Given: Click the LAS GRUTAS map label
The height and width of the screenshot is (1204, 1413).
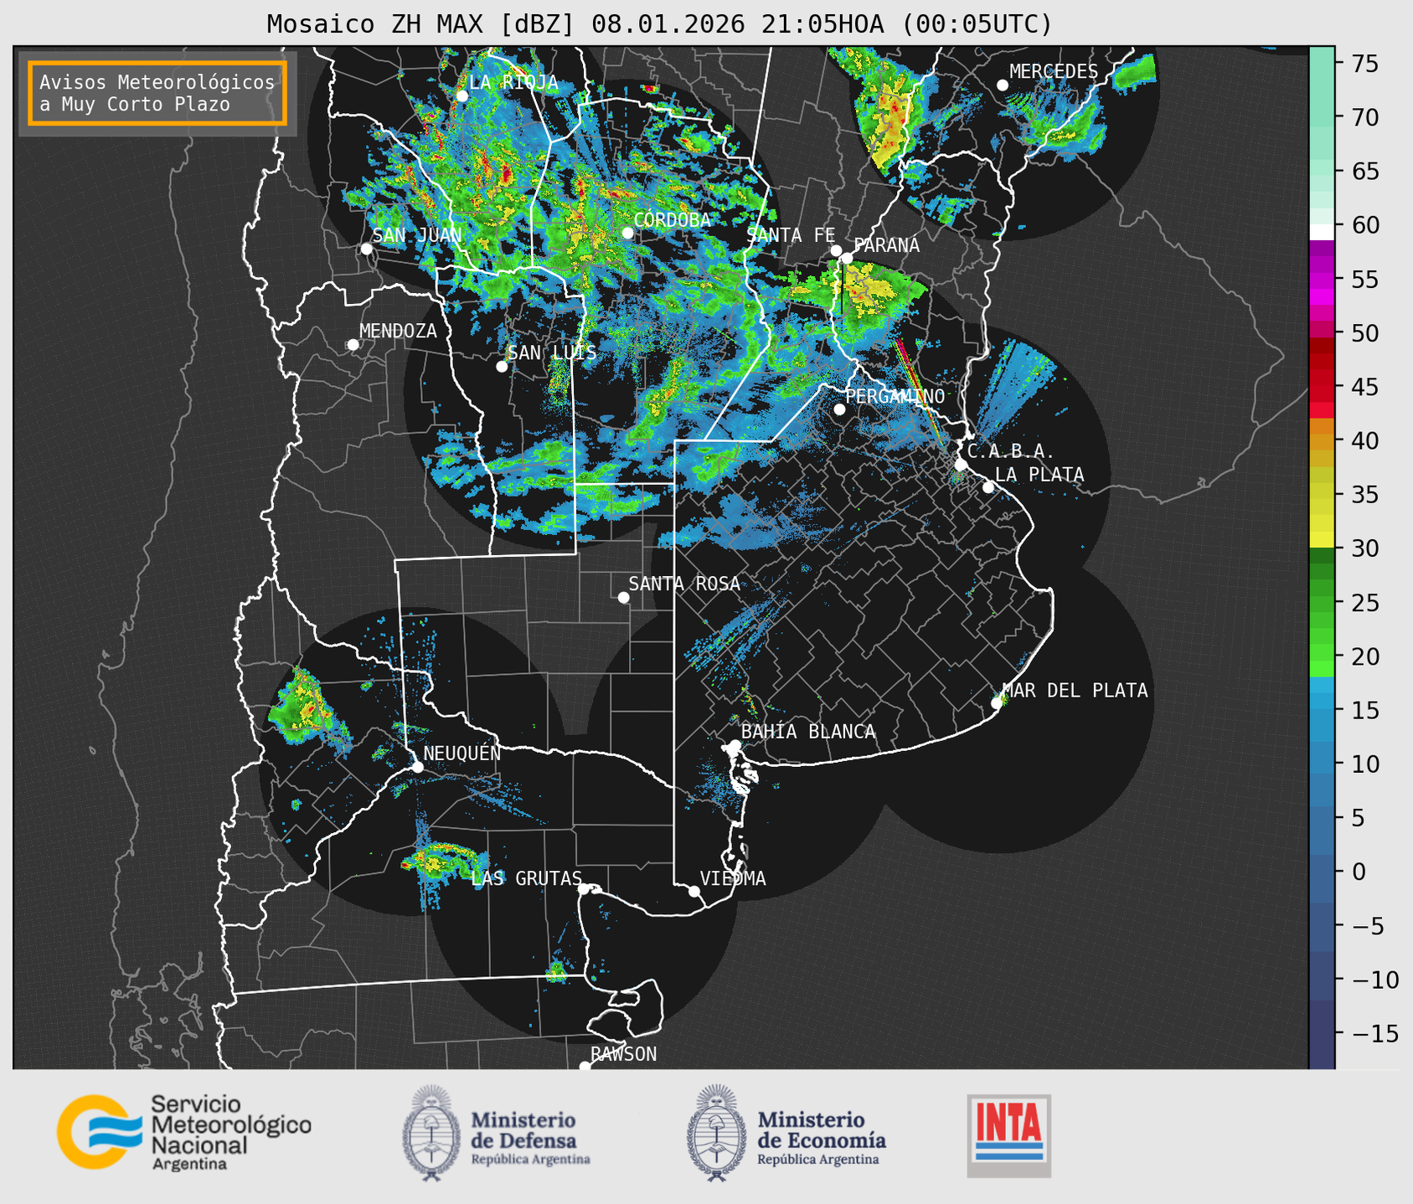Looking at the screenshot, I should [x=526, y=878].
